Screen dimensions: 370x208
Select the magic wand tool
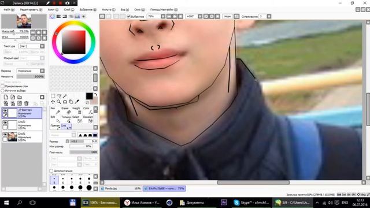pos(65,96)
